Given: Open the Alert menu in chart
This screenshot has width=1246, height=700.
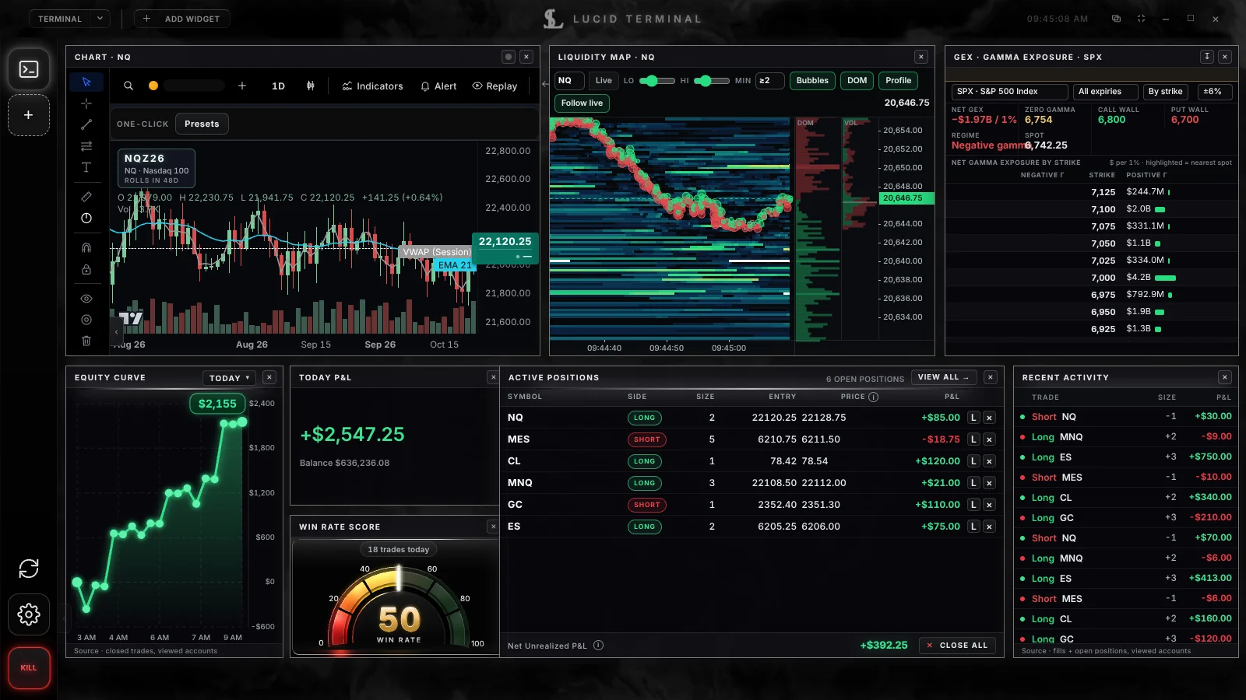Looking at the screenshot, I should tap(438, 86).
